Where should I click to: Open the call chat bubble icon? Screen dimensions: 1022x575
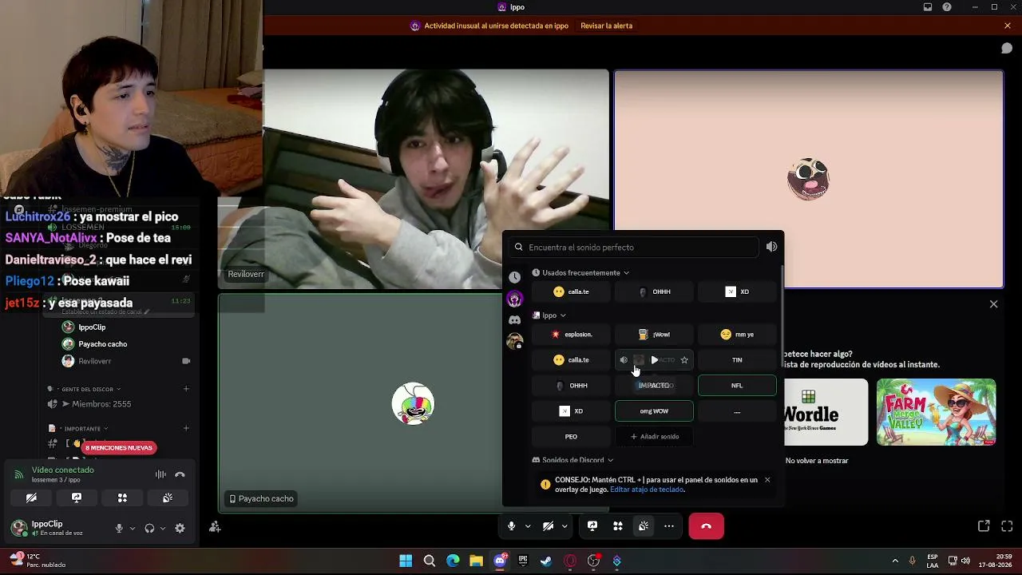point(1007,48)
